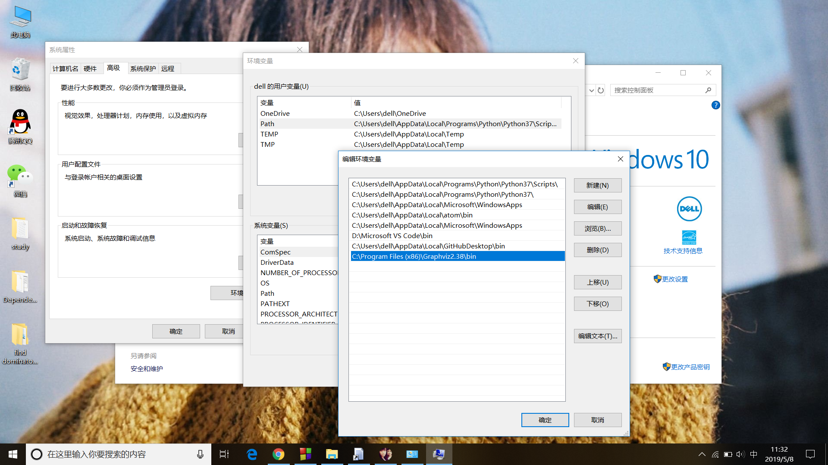Open the colorful tiles app on taskbar

click(305, 454)
